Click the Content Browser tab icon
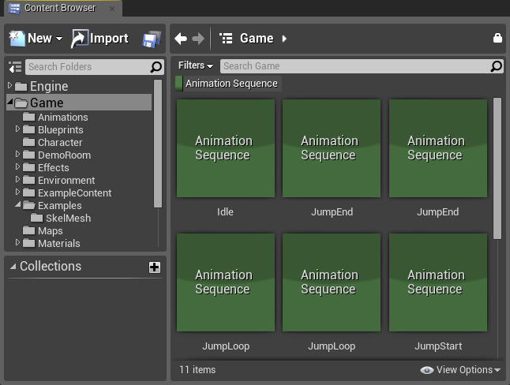 [14, 8]
